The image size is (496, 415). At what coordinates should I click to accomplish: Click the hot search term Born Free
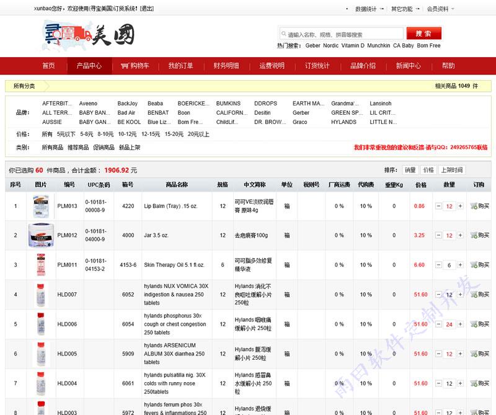pyautogui.click(x=428, y=45)
